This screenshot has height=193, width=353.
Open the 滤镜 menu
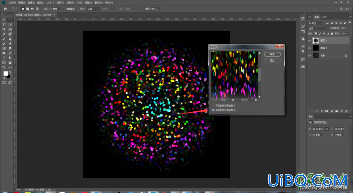[x=70, y=2]
